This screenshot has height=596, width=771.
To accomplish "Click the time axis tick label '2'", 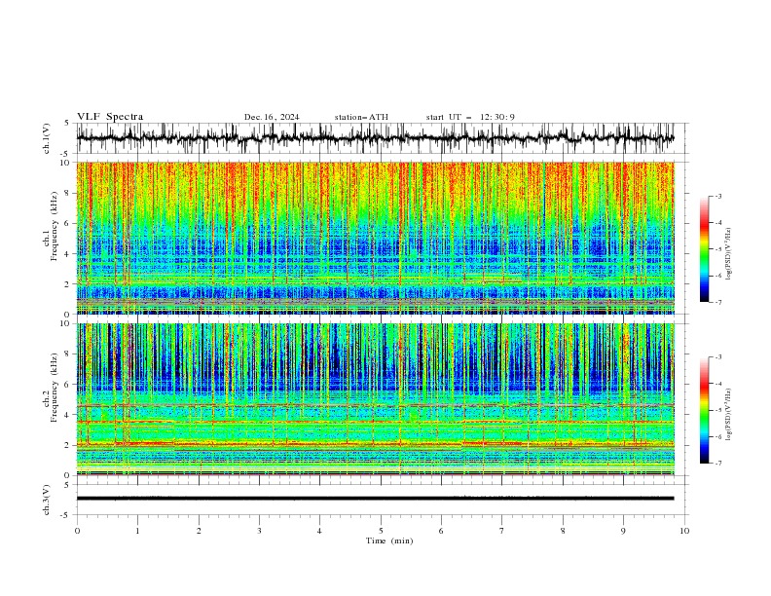I will (199, 531).
